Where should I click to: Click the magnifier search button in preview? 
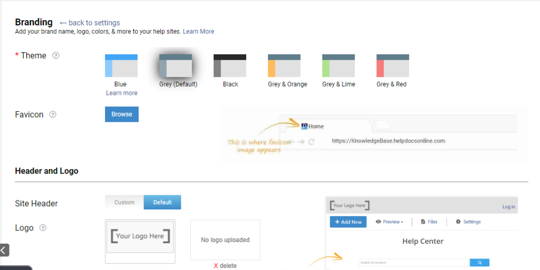tap(479, 262)
